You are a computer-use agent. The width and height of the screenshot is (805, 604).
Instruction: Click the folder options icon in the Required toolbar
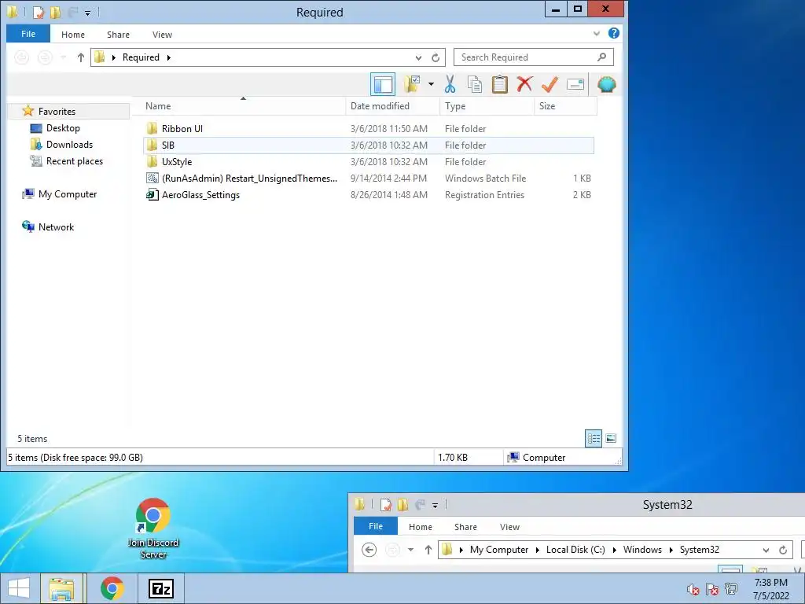412,84
